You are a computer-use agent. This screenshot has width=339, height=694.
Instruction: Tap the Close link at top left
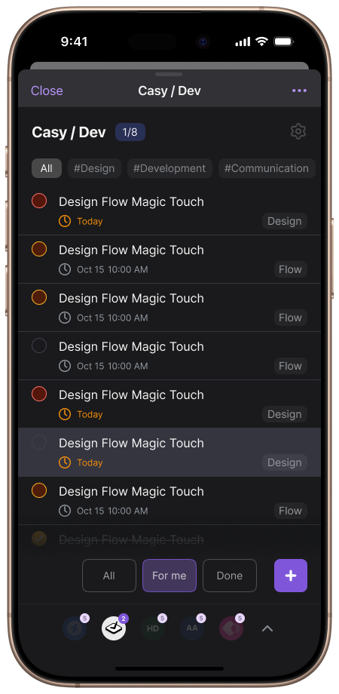click(x=47, y=91)
